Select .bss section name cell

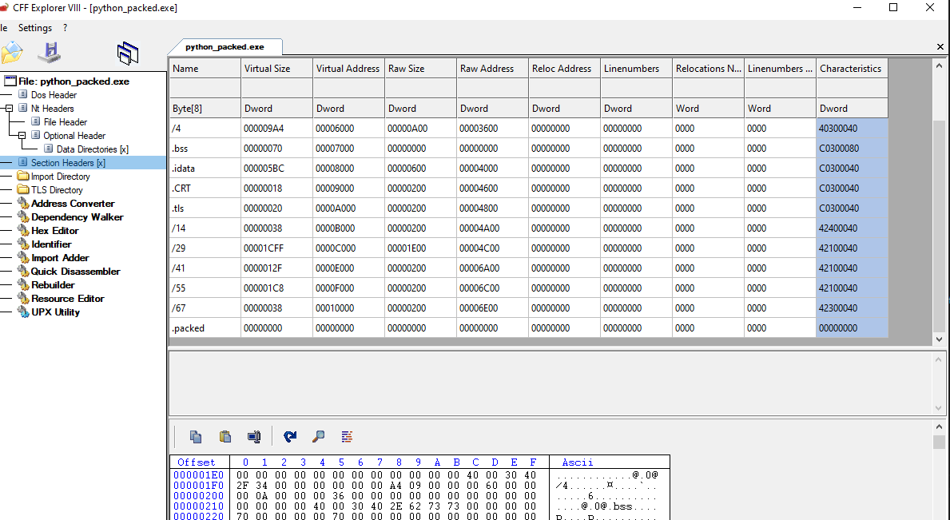tap(205, 149)
